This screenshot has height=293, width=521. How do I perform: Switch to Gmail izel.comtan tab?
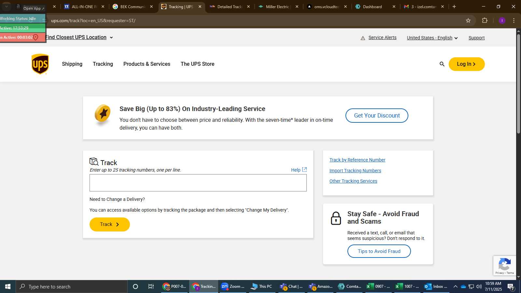click(424, 7)
